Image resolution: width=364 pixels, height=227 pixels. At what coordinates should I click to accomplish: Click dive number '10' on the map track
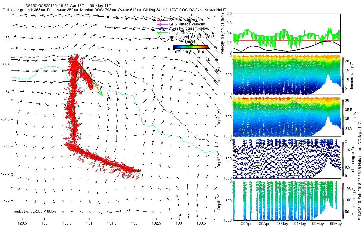[x=109, y=100]
